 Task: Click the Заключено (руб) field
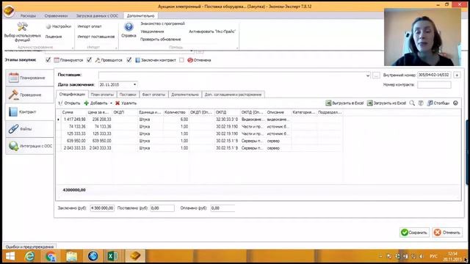[x=102, y=208]
